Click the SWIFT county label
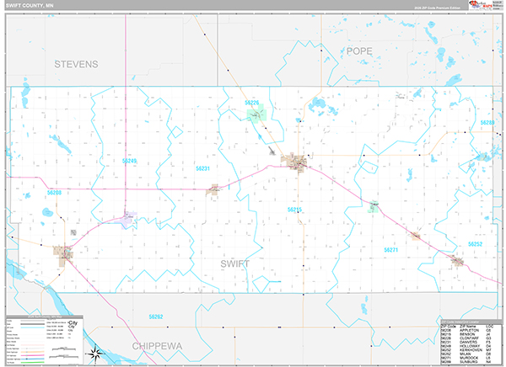506x367 pixels. pyautogui.click(x=234, y=264)
